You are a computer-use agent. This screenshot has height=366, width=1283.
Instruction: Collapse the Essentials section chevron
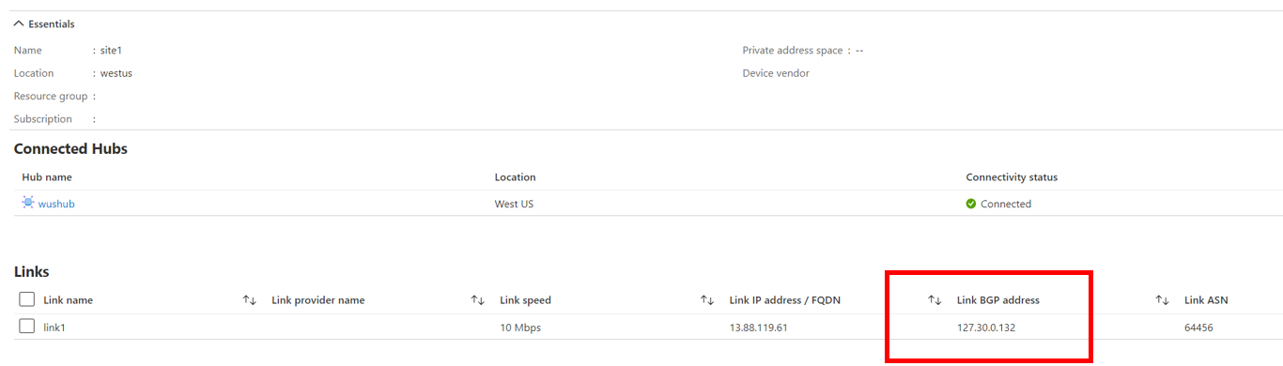19,24
